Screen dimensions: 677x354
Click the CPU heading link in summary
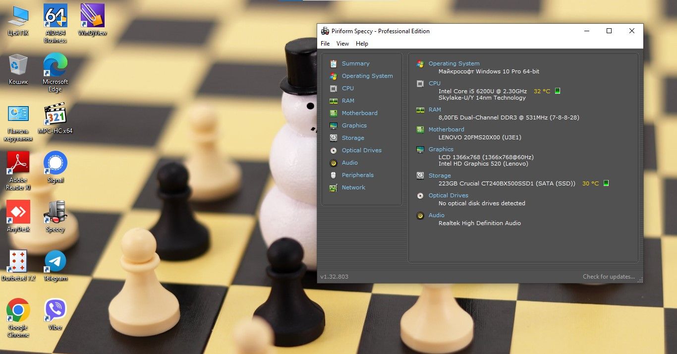click(434, 83)
